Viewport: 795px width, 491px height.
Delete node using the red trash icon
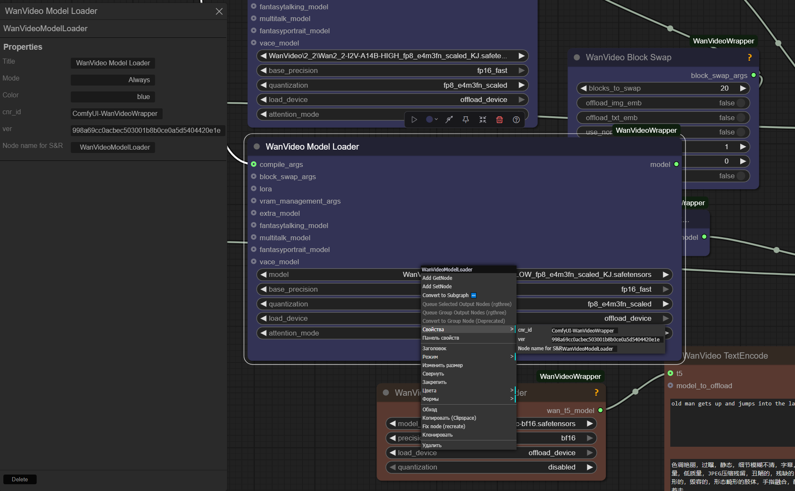(500, 120)
